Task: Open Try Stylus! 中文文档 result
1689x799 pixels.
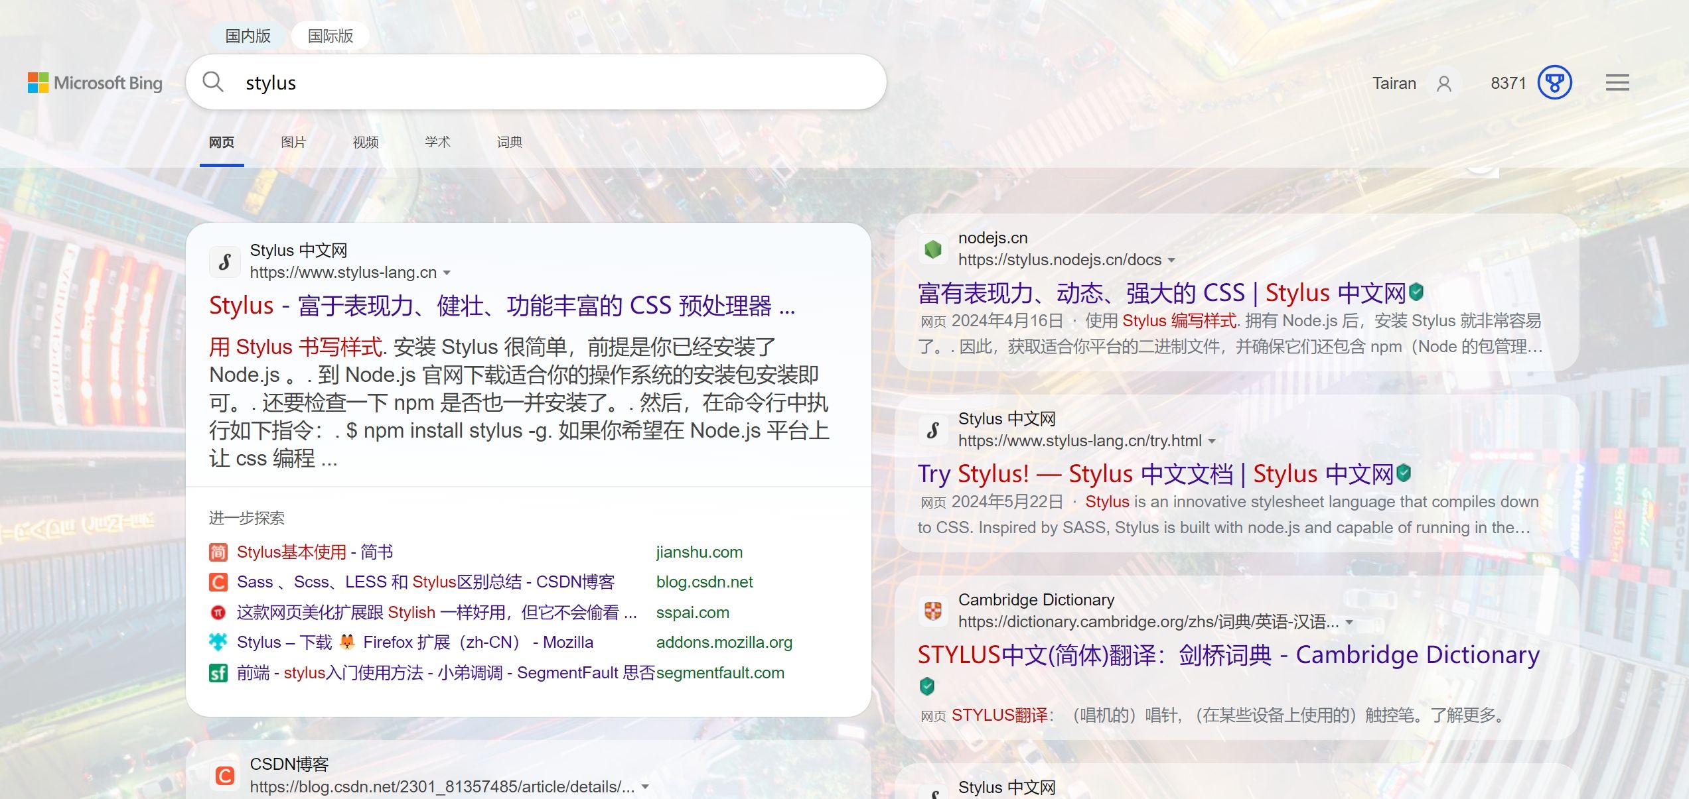Action: pyautogui.click(x=1155, y=473)
